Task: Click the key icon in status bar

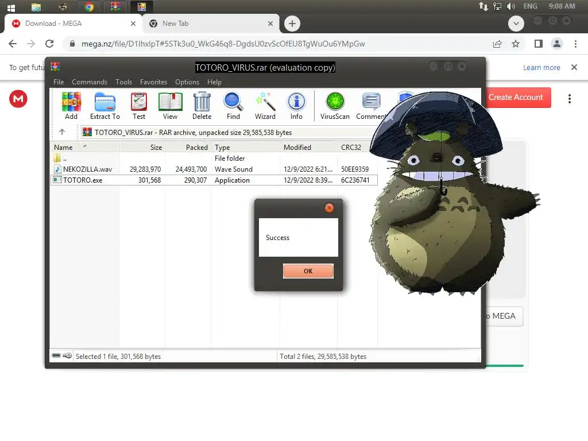Action: (x=67, y=355)
